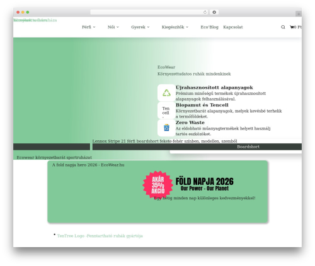Click the search magnifier icon
Viewport: 315px width, 266px height.
[x=283, y=27]
